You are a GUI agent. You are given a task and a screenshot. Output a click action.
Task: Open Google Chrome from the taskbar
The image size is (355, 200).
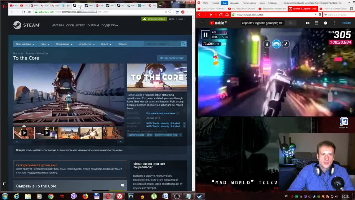(x=51, y=196)
